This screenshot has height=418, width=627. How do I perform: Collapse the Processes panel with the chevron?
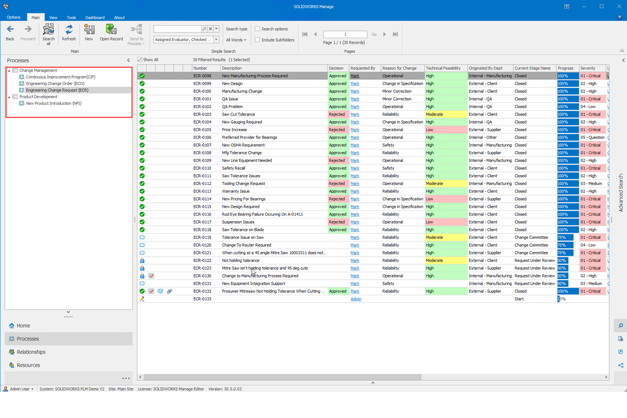(129, 61)
